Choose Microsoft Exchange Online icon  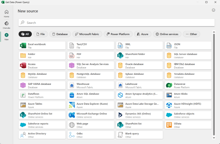point(72,115)
